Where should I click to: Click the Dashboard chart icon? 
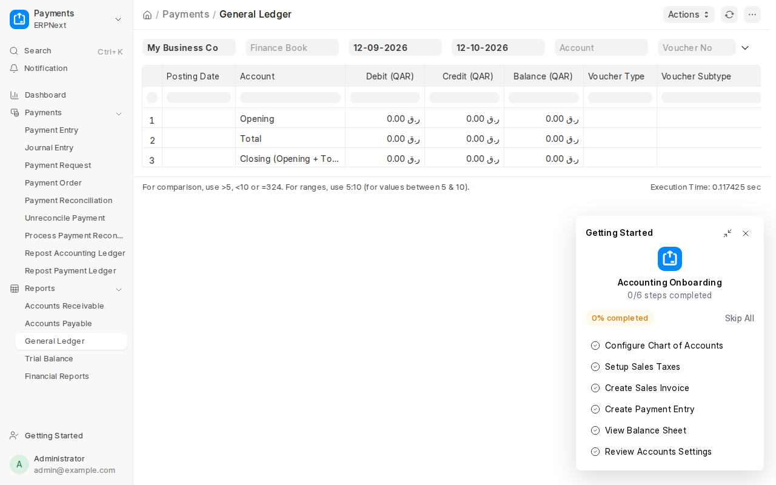15,95
